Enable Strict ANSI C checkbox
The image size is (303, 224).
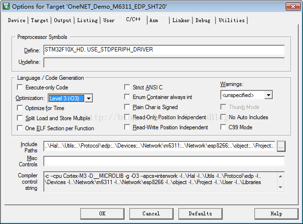pyautogui.click(x=127, y=87)
